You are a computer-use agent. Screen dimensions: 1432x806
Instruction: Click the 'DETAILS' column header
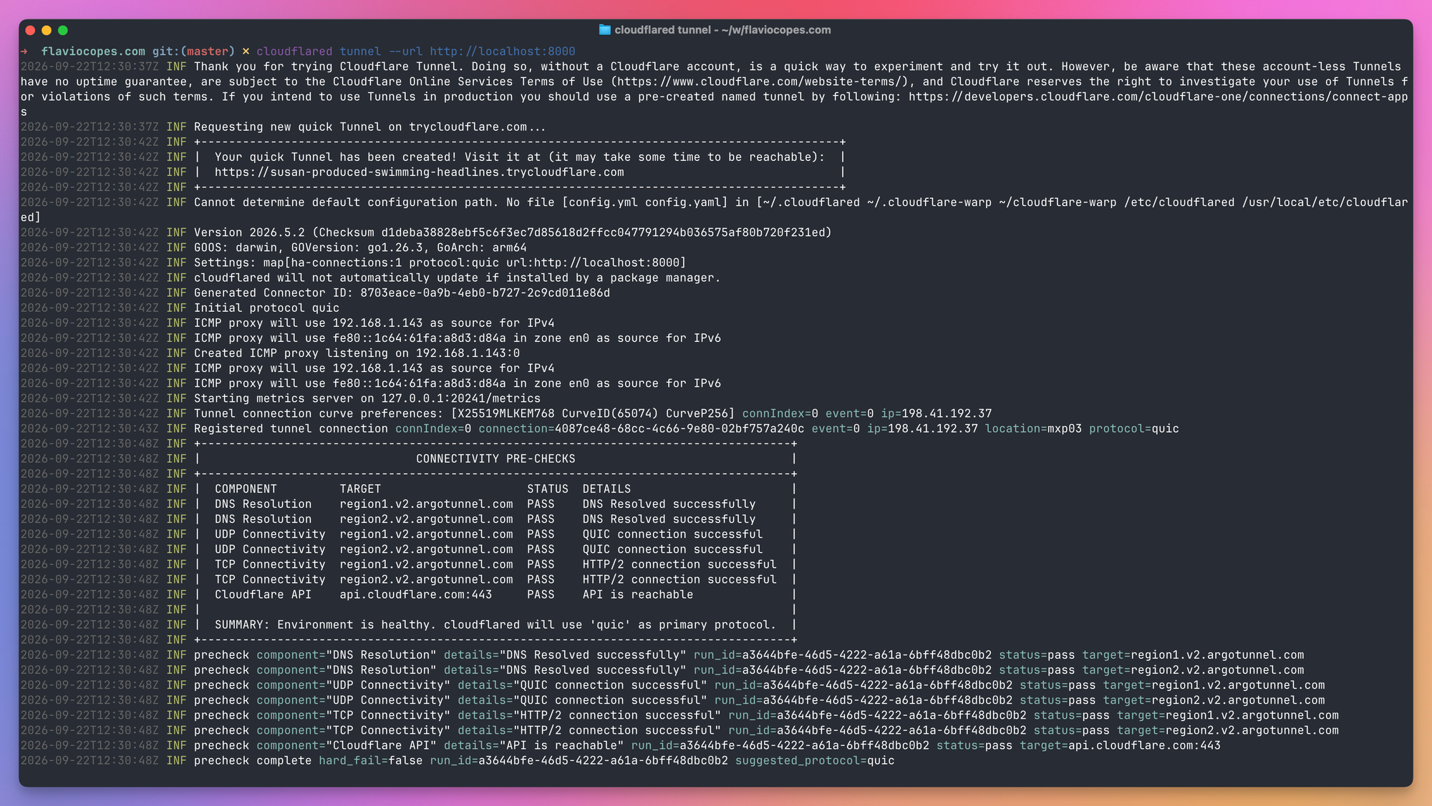[606, 489]
